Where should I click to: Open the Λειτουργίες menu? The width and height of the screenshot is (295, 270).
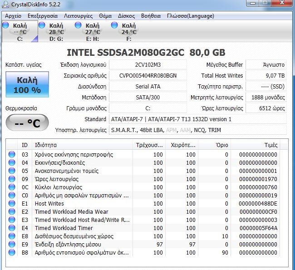coord(78,16)
